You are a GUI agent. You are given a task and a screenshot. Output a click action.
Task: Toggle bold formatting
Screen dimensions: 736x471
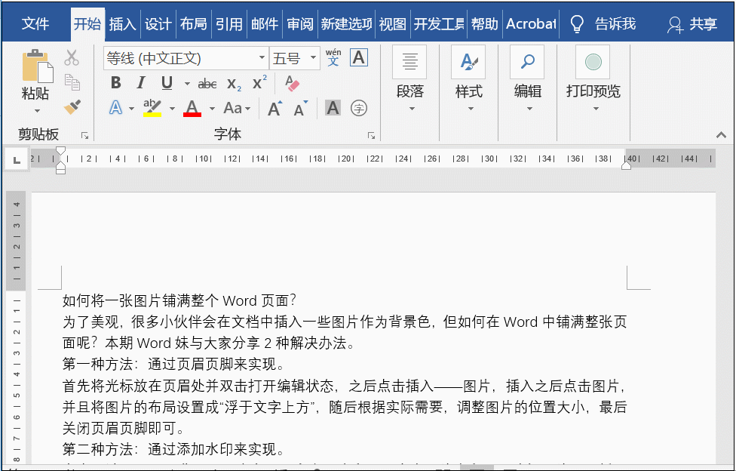115,83
